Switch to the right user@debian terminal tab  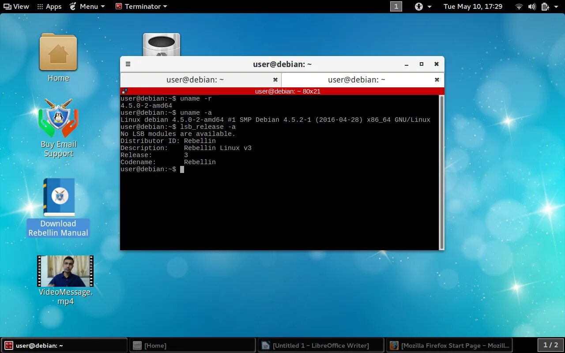tap(356, 80)
